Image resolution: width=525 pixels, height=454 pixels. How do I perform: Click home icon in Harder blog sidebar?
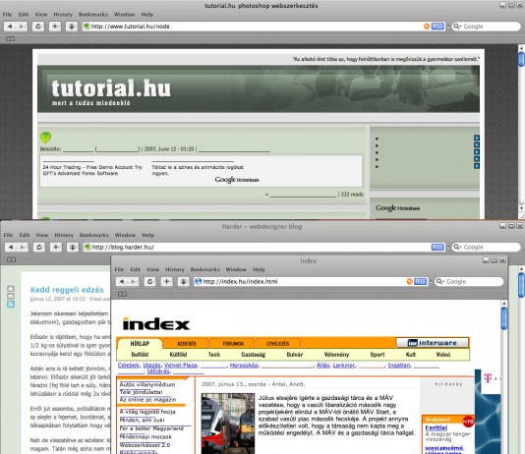(x=11, y=289)
